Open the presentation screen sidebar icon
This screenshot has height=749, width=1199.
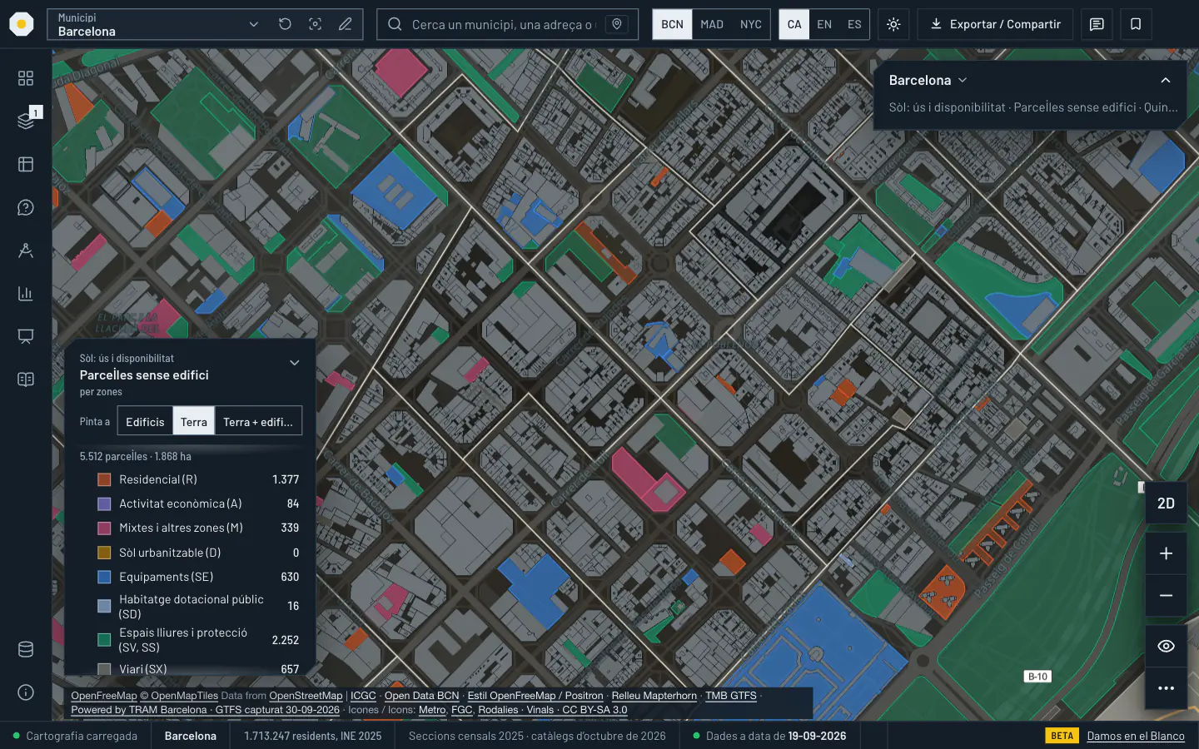click(x=26, y=336)
